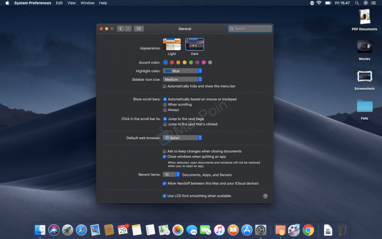Open the Apple menu
The image size is (382, 239).
(x=7, y=3)
